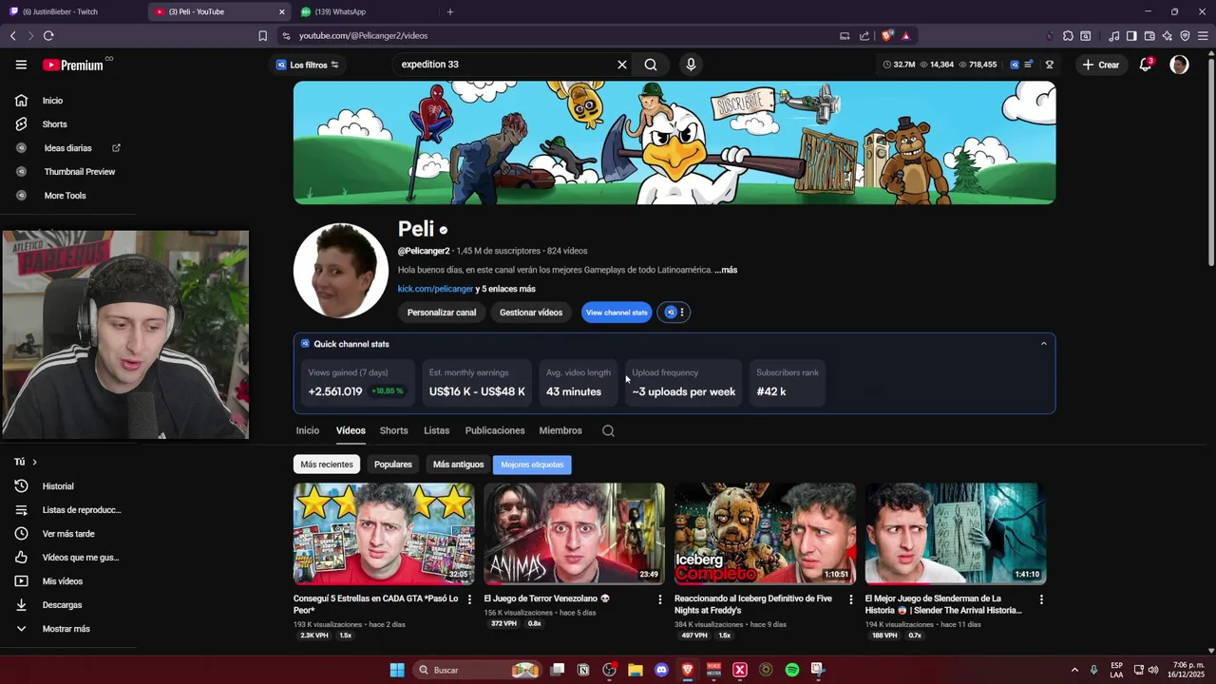Click the Peli channel profile picture
This screenshot has width=1216, height=684.
(340, 271)
